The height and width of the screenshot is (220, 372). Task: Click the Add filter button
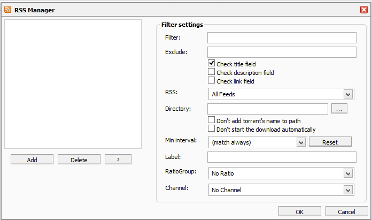[32, 160]
